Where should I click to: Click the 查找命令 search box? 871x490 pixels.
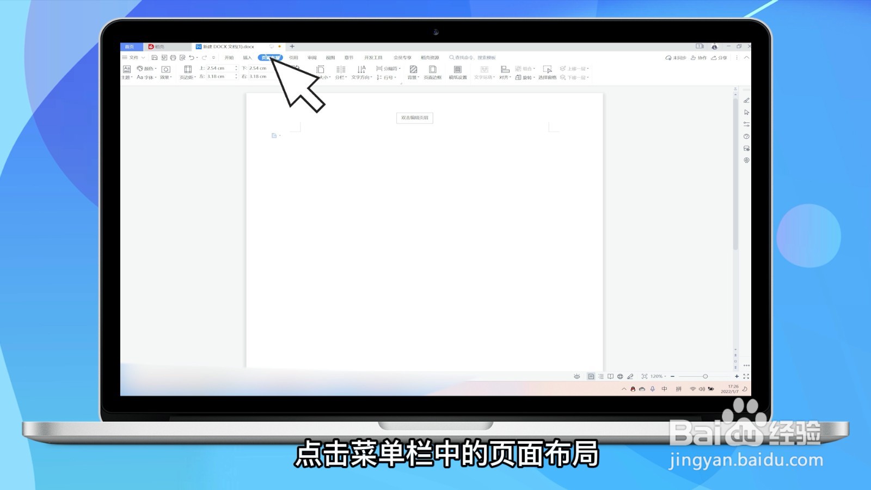[x=473, y=58]
